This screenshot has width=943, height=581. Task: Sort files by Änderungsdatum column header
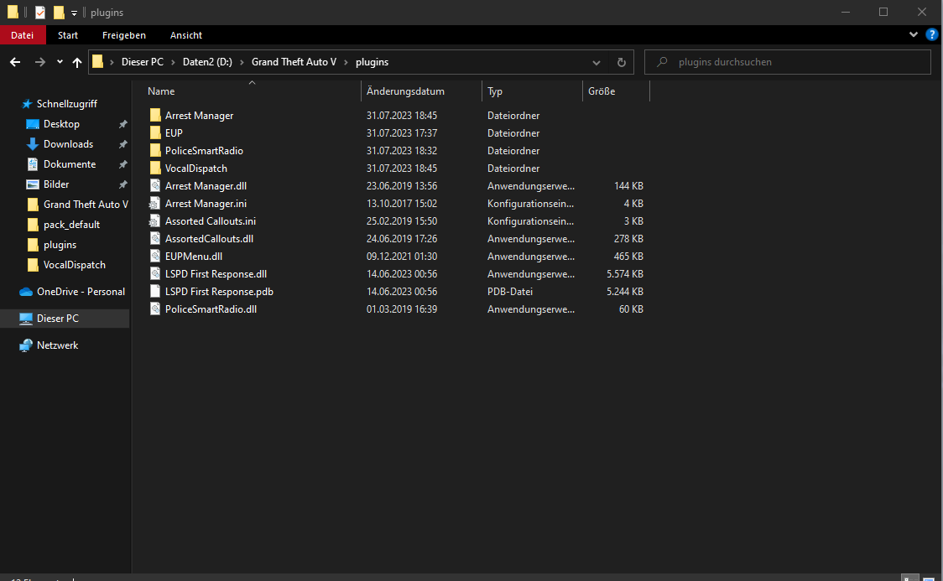pos(405,91)
